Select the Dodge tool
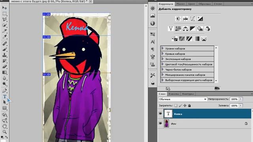The image size is (253, 142). pos(4,84)
